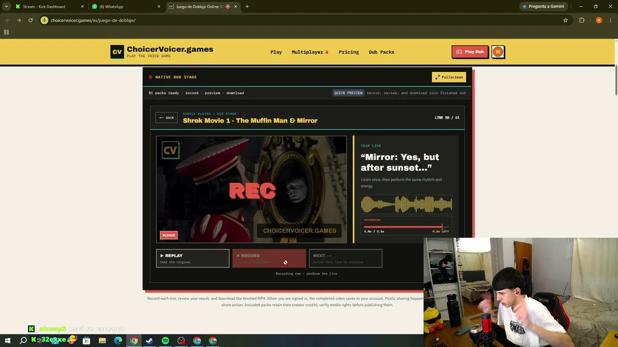Open the Chrome profile avatar
618x347 pixels.
point(599,20)
